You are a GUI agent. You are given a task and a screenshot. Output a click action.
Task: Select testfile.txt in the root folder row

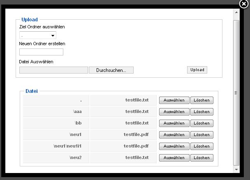tap(174, 100)
